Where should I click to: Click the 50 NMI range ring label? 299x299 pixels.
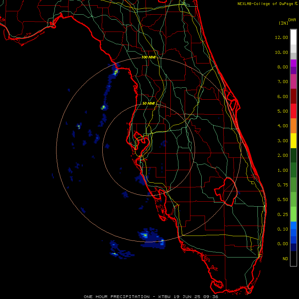tap(149, 103)
